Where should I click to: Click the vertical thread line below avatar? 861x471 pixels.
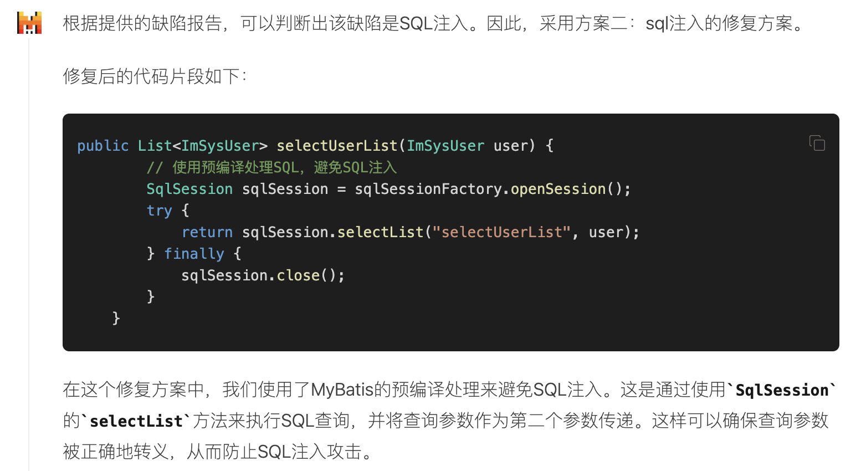coord(29,249)
